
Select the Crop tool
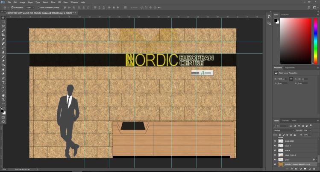tap(3, 35)
